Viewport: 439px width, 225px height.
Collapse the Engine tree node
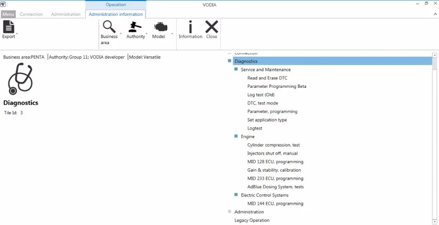(236, 136)
